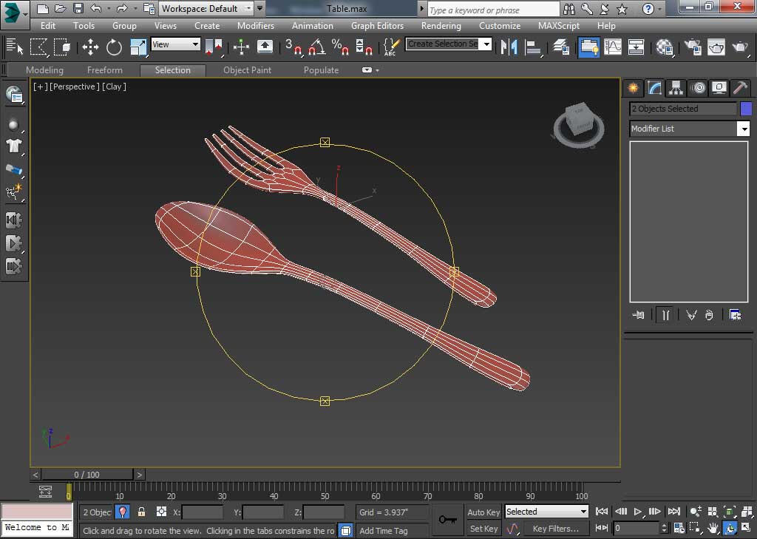Toggle the 3D Snaps button
Screen dimensions: 757x539
(x=294, y=47)
